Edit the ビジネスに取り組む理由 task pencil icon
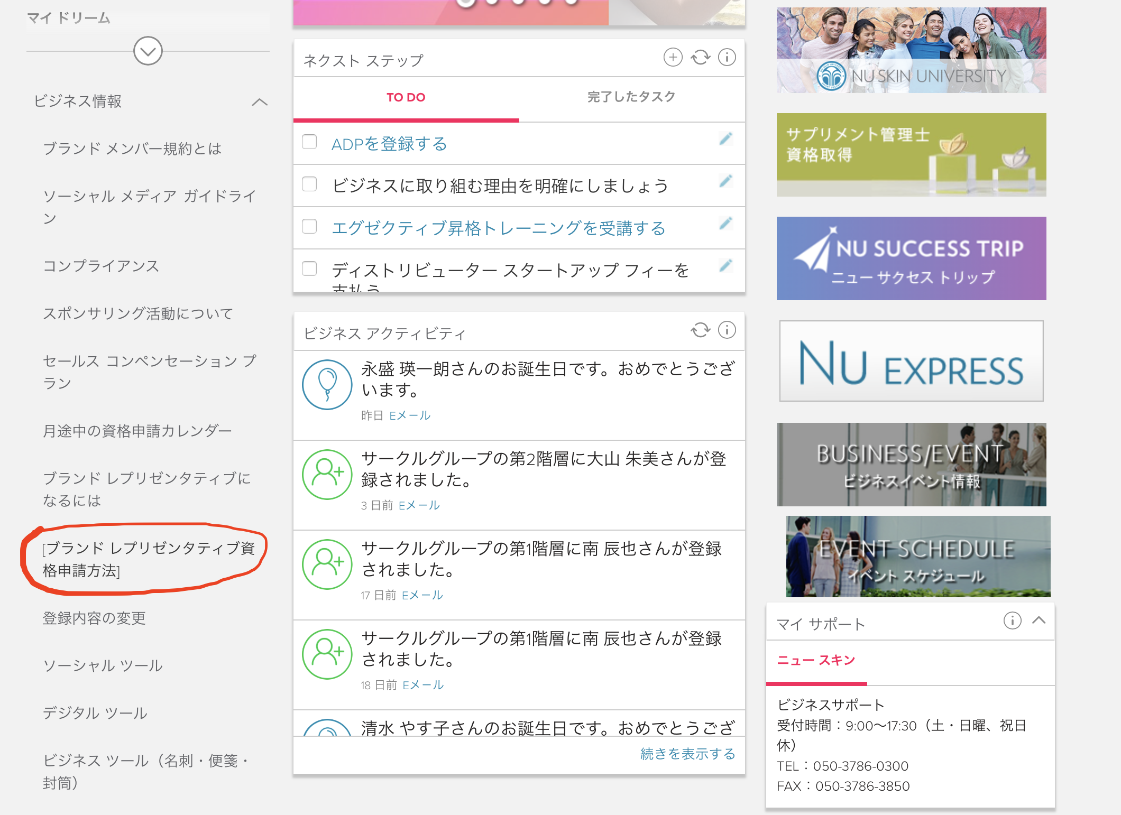Screen dimensions: 1121x815 [x=725, y=181]
